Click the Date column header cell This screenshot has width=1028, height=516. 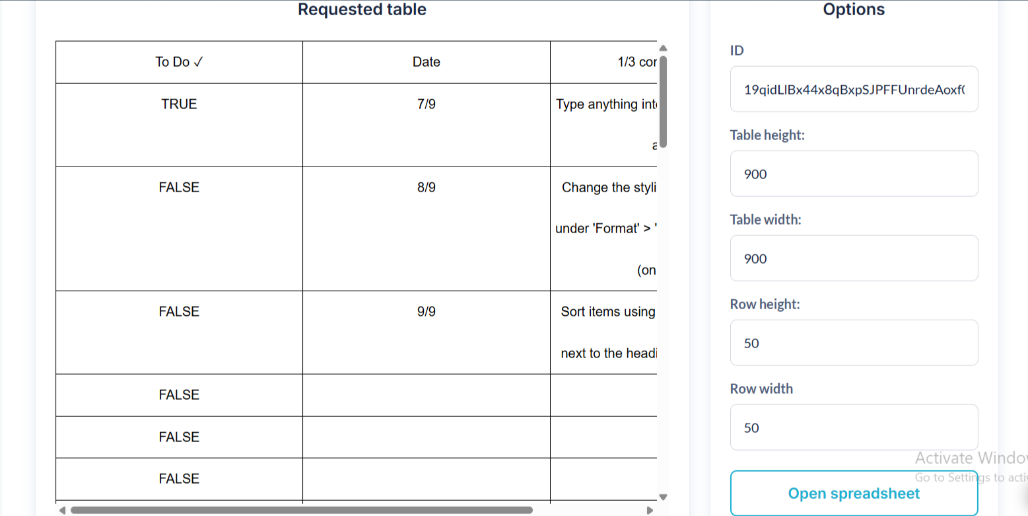(426, 62)
